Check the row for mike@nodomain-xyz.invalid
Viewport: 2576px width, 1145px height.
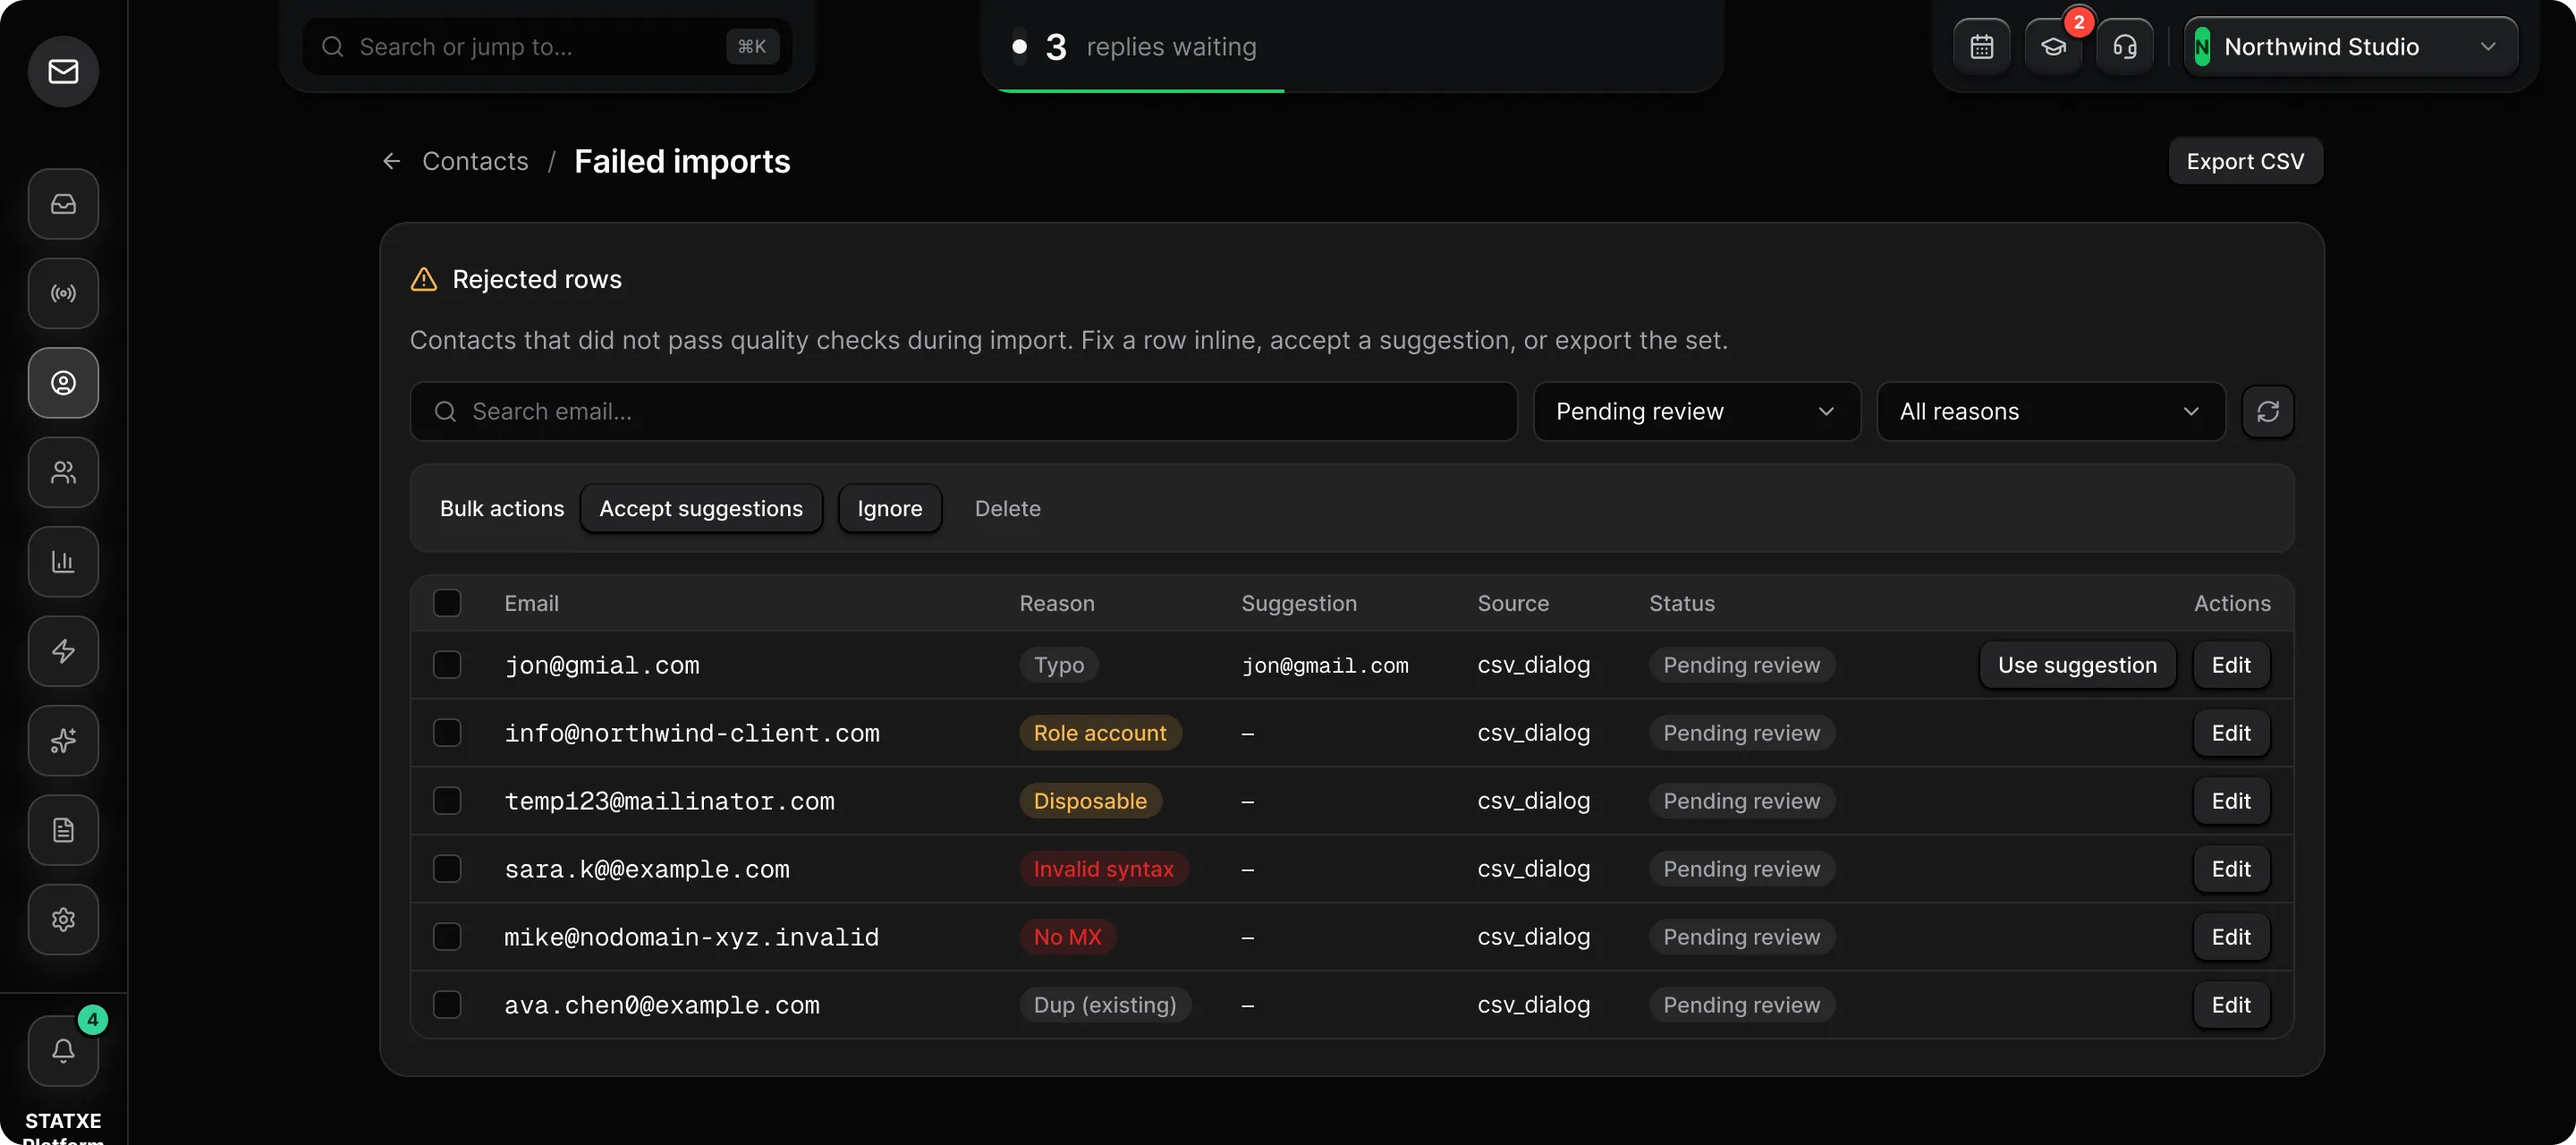[x=447, y=937]
